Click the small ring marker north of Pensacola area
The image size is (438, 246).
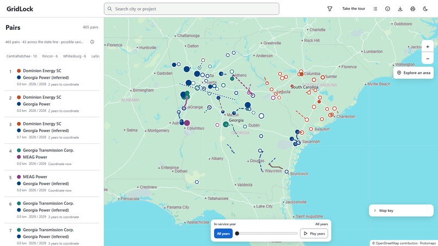pyautogui.click(x=197, y=182)
